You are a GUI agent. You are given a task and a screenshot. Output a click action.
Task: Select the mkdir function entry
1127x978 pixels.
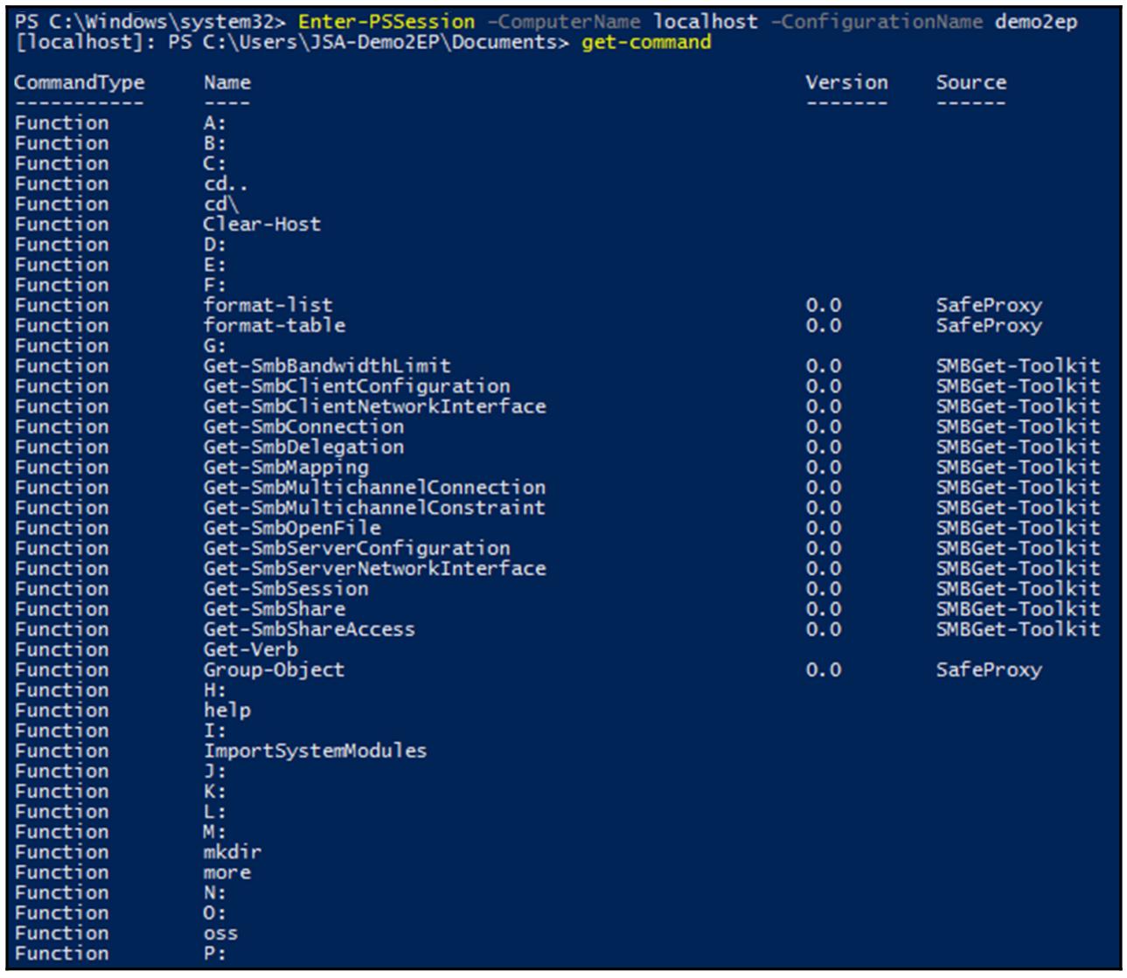pyautogui.click(x=232, y=853)
